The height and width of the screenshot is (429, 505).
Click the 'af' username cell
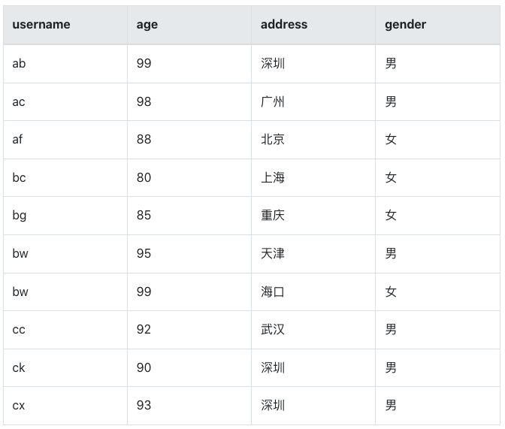[x=18, y=140]
